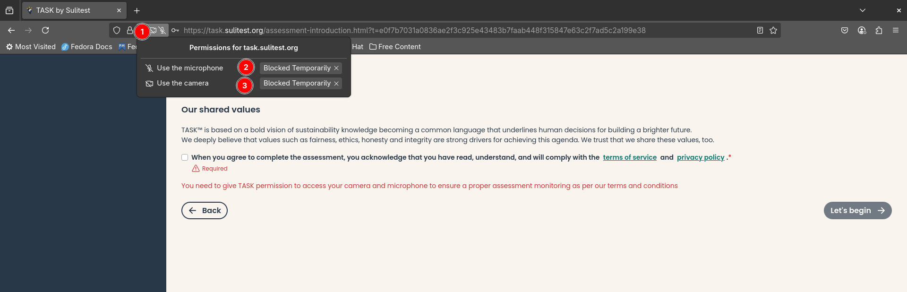The image size is (907, 292).
Task: Open Fedora Docs bookmark
Action: (87, 47)
